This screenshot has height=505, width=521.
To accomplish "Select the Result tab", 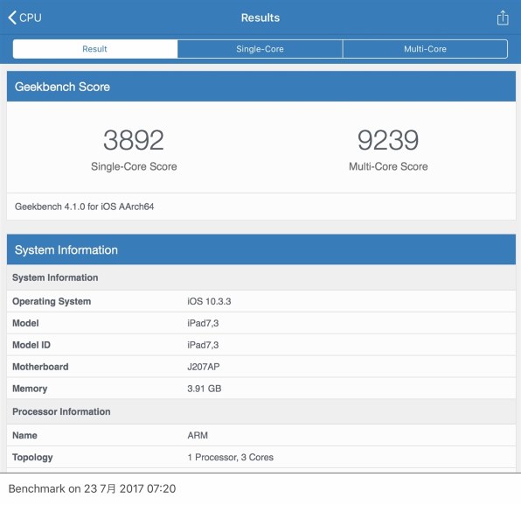I will (95, 49).
